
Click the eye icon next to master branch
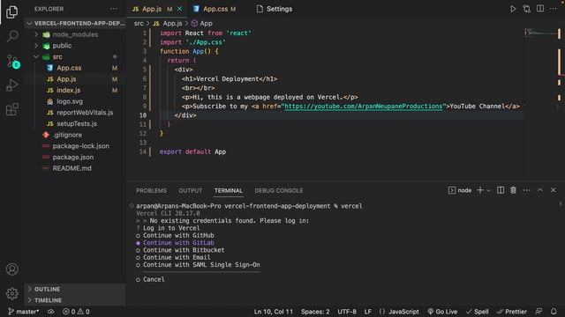pos(51,312)
